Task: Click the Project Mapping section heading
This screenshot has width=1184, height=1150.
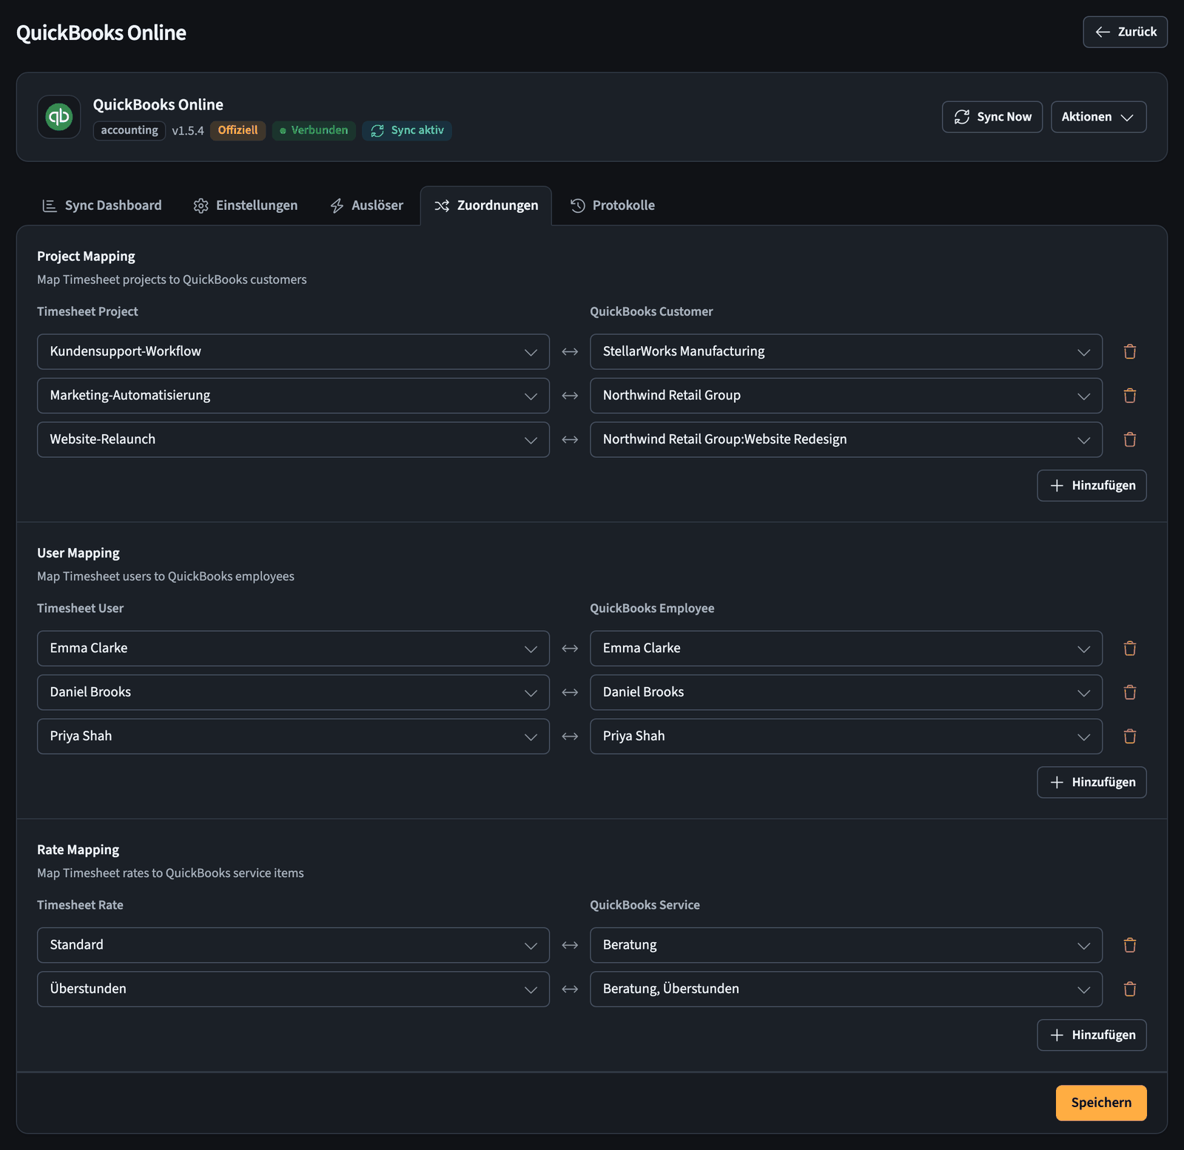Action: 86,257
